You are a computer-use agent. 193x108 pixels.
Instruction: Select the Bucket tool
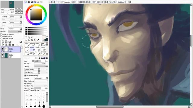pyautogui.click(x=27, y=53)
